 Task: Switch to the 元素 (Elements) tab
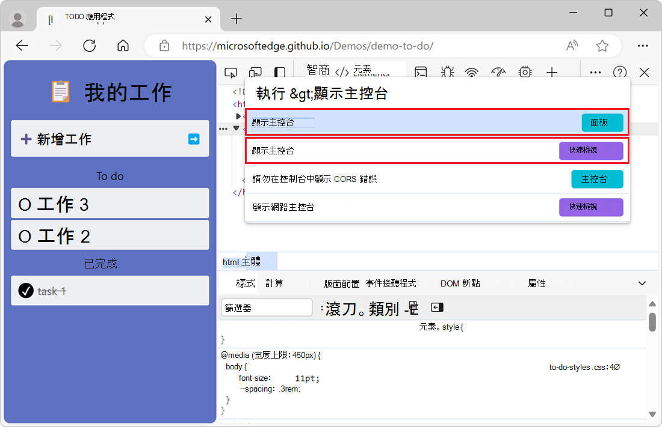point(371,68)
